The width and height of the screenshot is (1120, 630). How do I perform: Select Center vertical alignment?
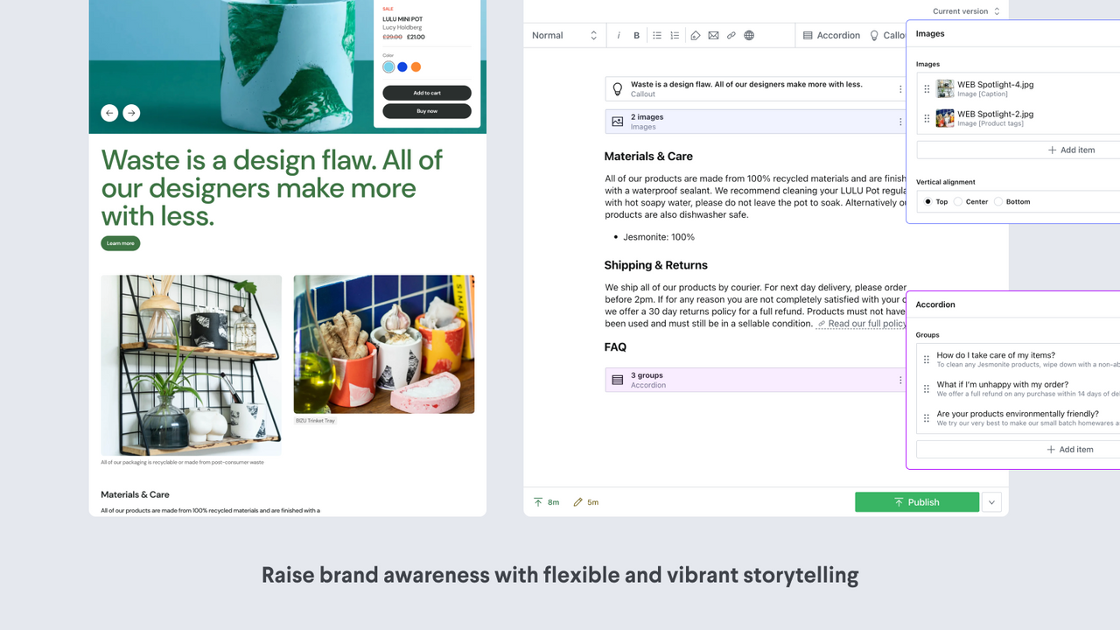pyautogui.click(x=958, y=201)
